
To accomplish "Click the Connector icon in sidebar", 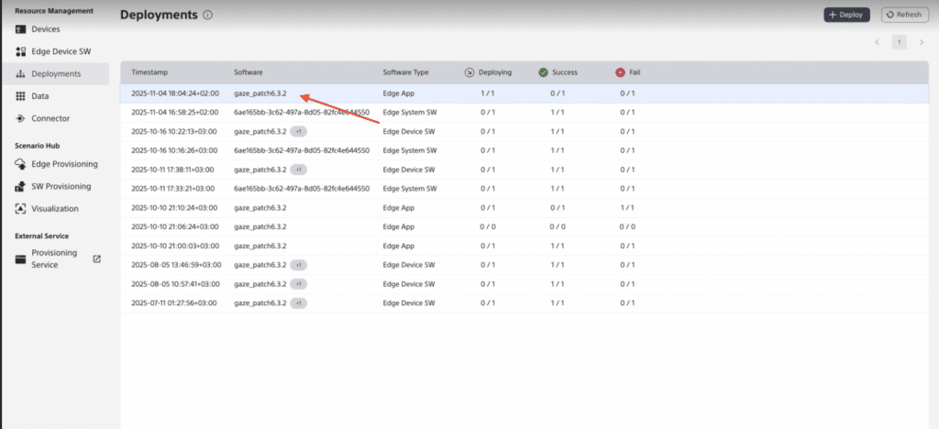I will [21, 118].
